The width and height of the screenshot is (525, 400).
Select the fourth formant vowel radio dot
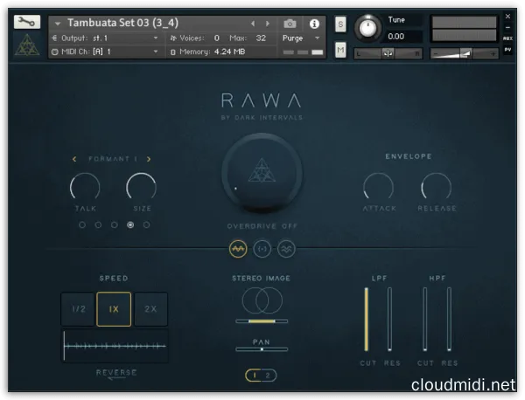[x=130, y=225]
